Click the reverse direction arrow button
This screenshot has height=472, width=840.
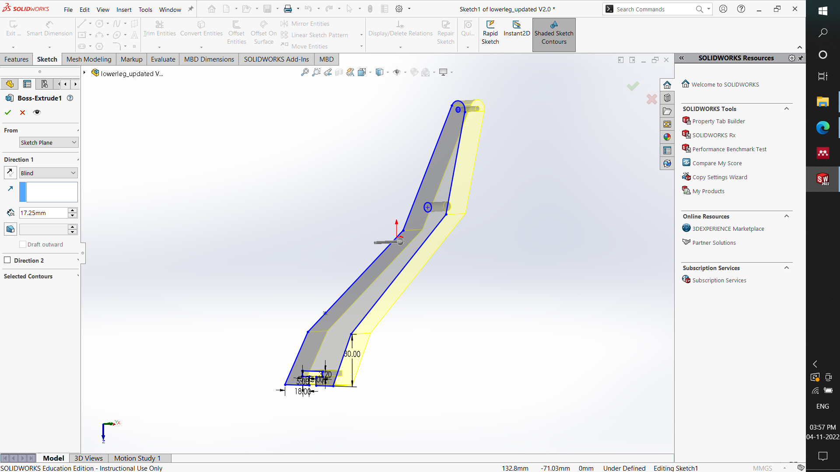coord(10,173)
